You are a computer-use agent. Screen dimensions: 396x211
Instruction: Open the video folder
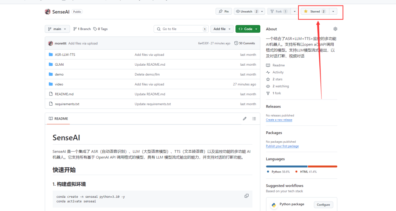point(59,84)
